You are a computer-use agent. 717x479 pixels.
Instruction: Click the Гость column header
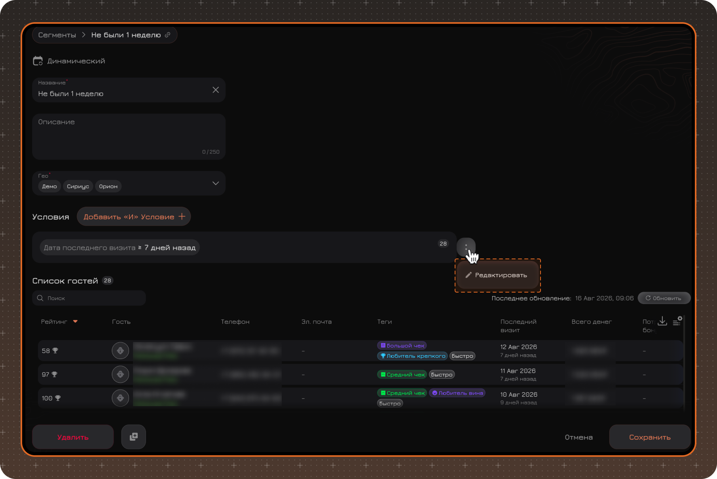(121, 322)
